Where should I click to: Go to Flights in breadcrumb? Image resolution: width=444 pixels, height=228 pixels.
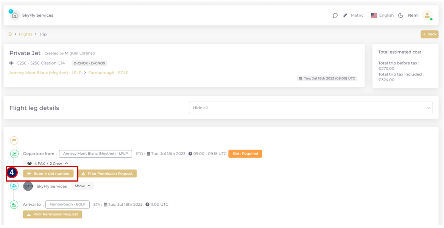coord(25,34)
